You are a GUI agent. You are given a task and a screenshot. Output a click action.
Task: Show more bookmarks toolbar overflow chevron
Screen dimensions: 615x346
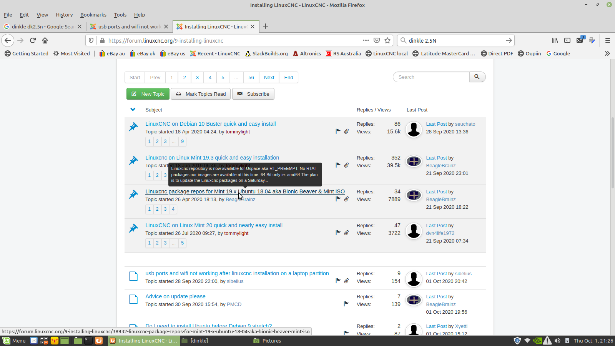[607, 53]
